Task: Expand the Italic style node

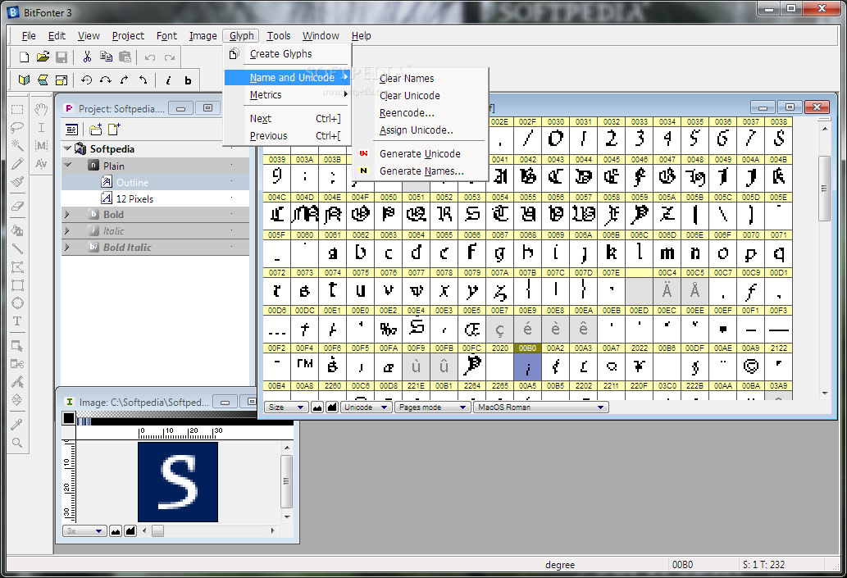Action: pos(67,230)
